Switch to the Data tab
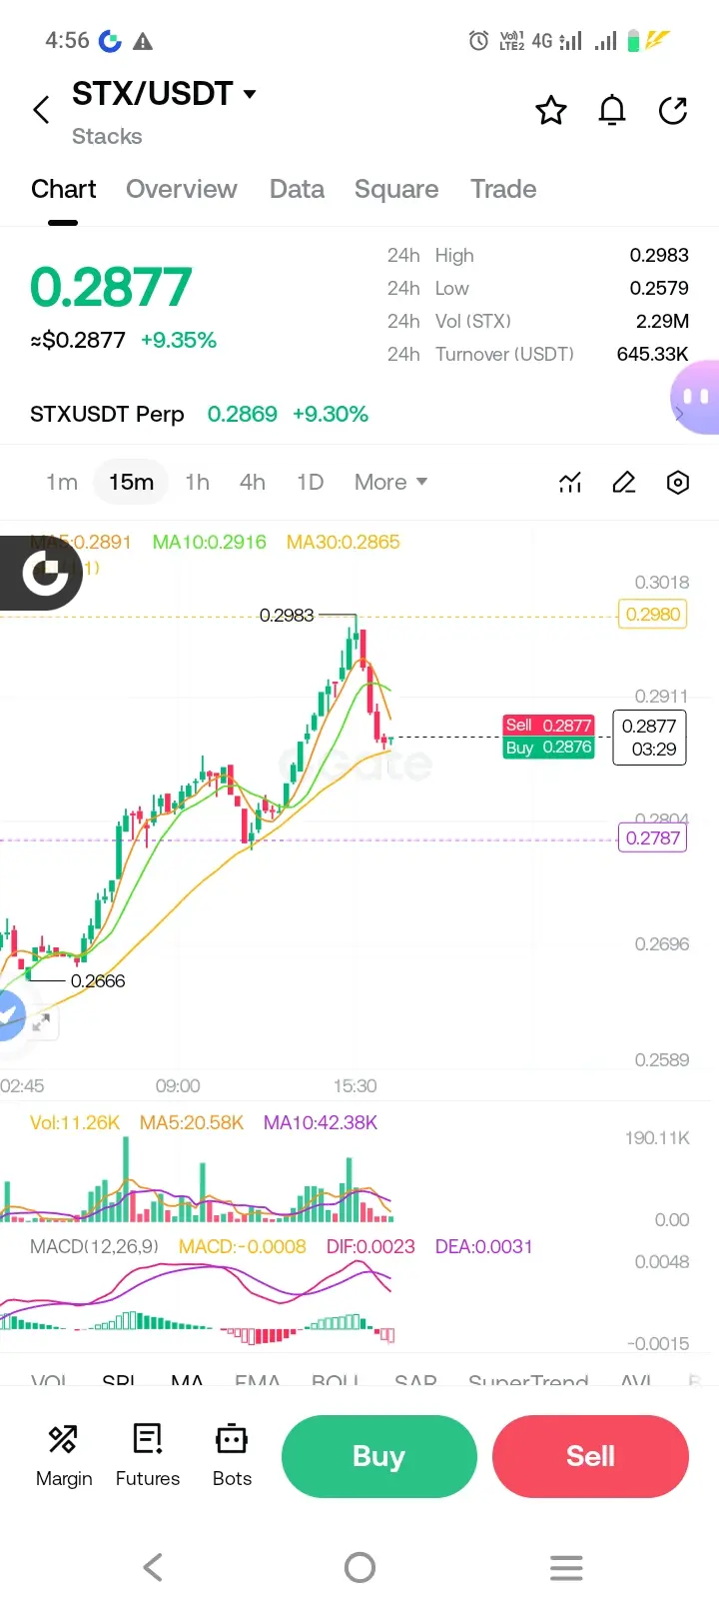Image resolution: width=719 pixels, height=1607 pixels. (x=297, y=189)
